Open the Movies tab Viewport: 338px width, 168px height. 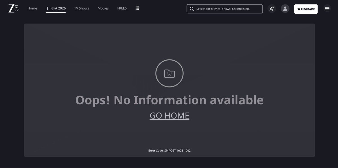103,8
